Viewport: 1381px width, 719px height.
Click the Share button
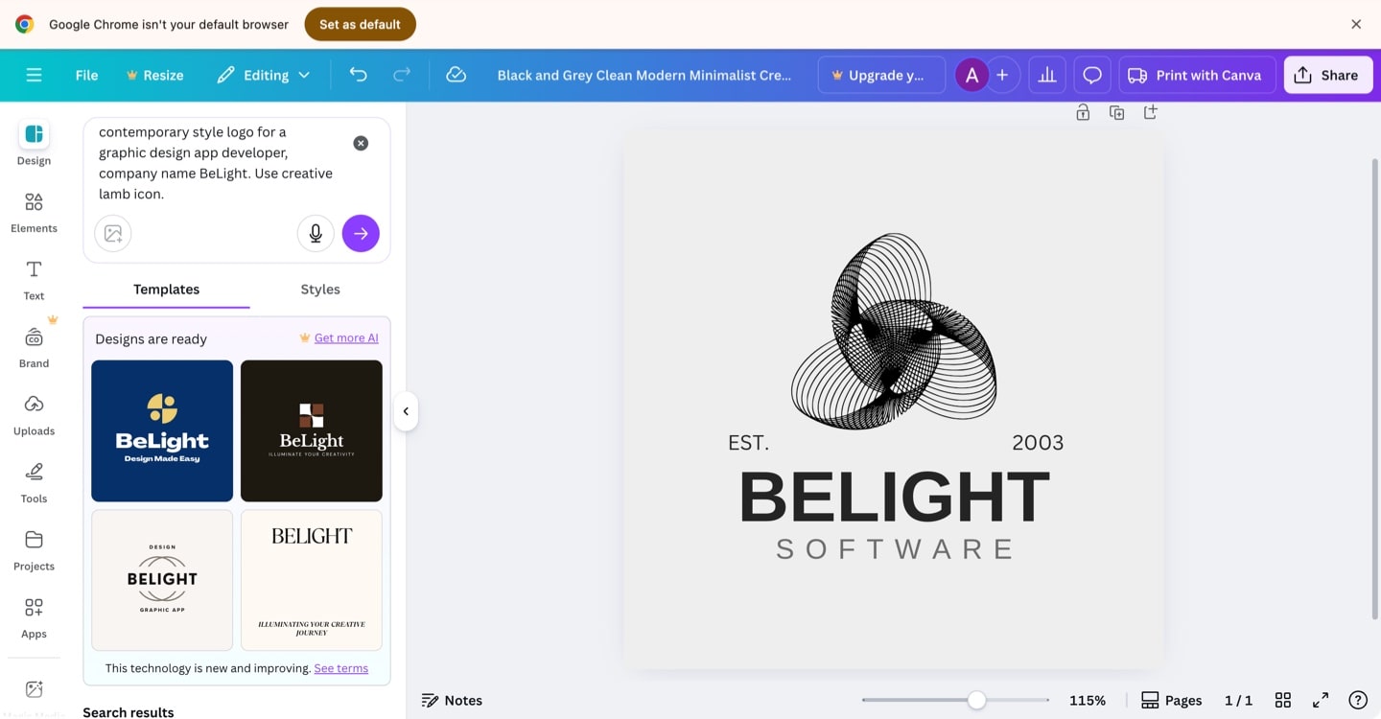coord(1327,74)
